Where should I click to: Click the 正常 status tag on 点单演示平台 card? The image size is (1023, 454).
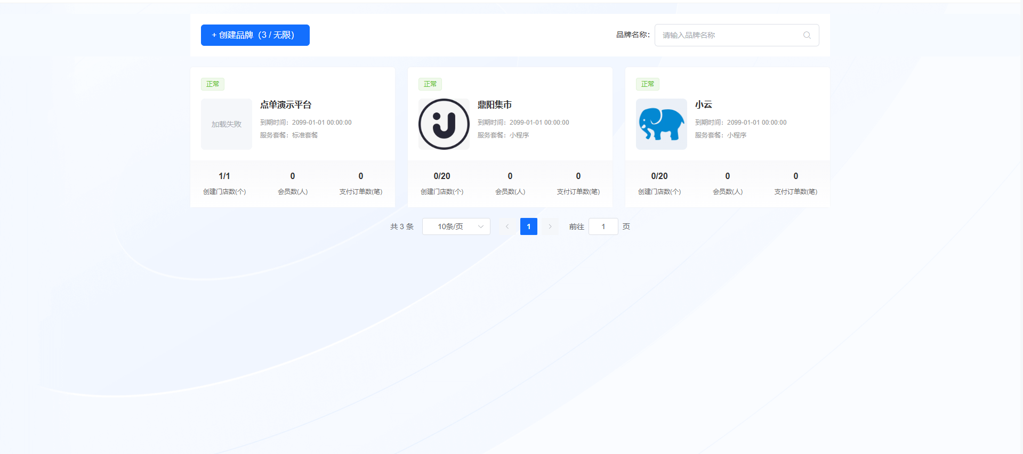pyautogui.click(x=213, y=84)
